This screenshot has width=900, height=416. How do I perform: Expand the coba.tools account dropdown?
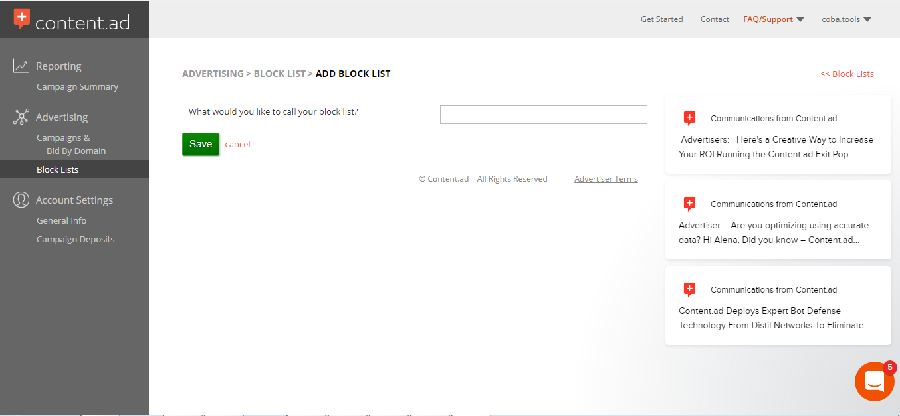tap(846, 19)
